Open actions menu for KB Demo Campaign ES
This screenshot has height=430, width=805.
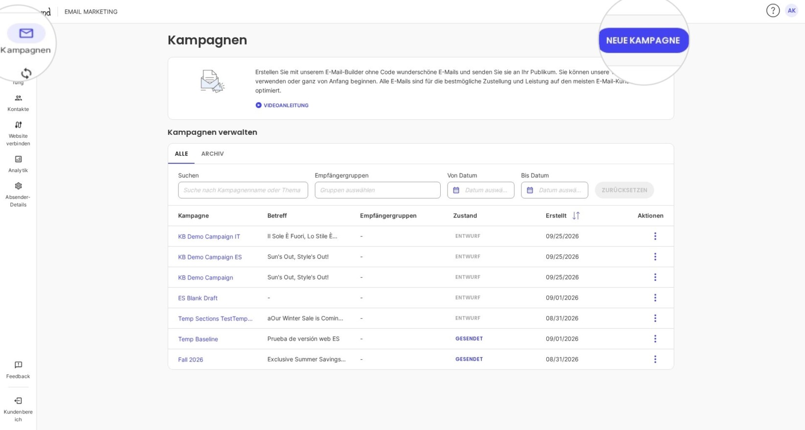[655, 257]
